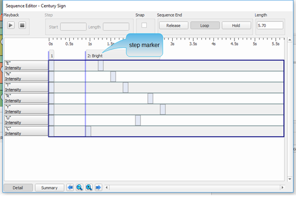Select the second event block in the 'T' track

pos(125,87)
